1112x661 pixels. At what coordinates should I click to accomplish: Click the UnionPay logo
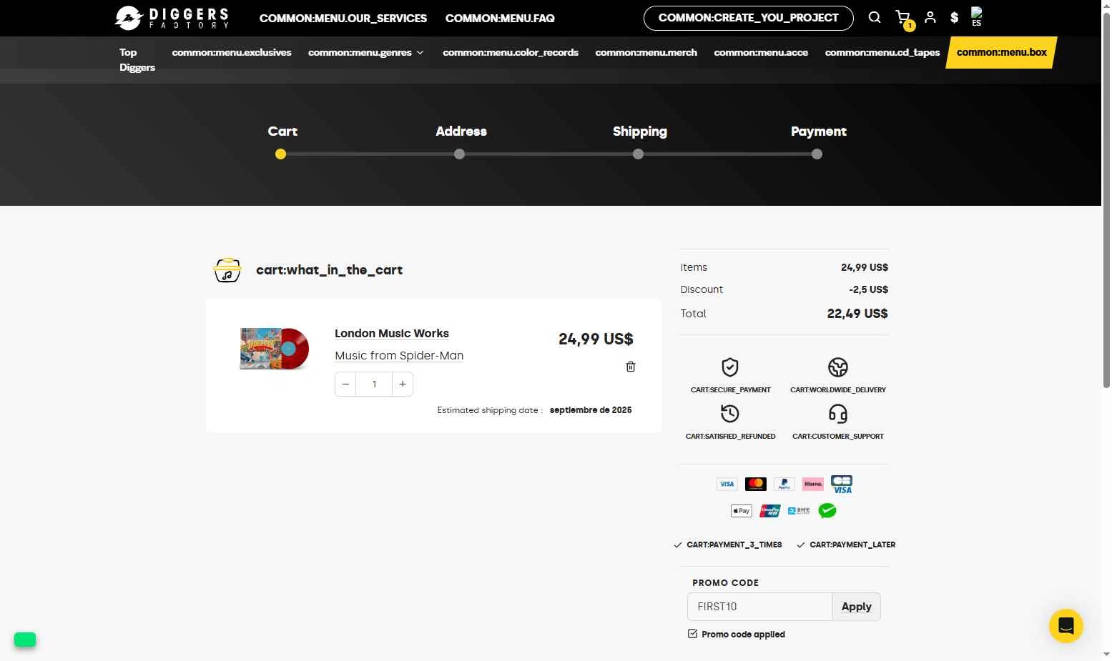(770, 510)
